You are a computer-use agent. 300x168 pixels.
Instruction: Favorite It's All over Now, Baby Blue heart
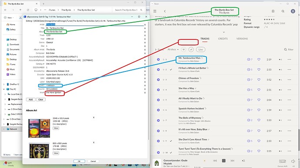click(259, 131)
